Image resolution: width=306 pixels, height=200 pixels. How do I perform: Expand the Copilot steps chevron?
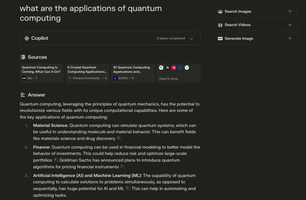[192, 38]
